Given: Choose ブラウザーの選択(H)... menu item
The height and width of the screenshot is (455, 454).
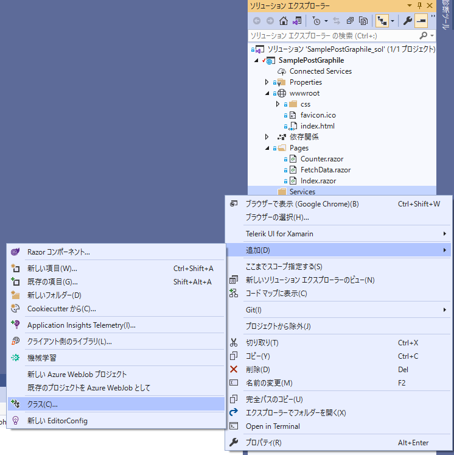Looking at the screenshot, I should pyautogui.click(x=338, y=217).
